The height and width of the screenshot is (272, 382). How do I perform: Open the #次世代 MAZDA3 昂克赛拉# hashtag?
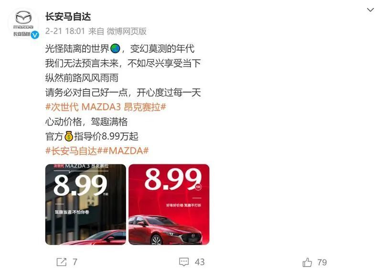point(106,107)
